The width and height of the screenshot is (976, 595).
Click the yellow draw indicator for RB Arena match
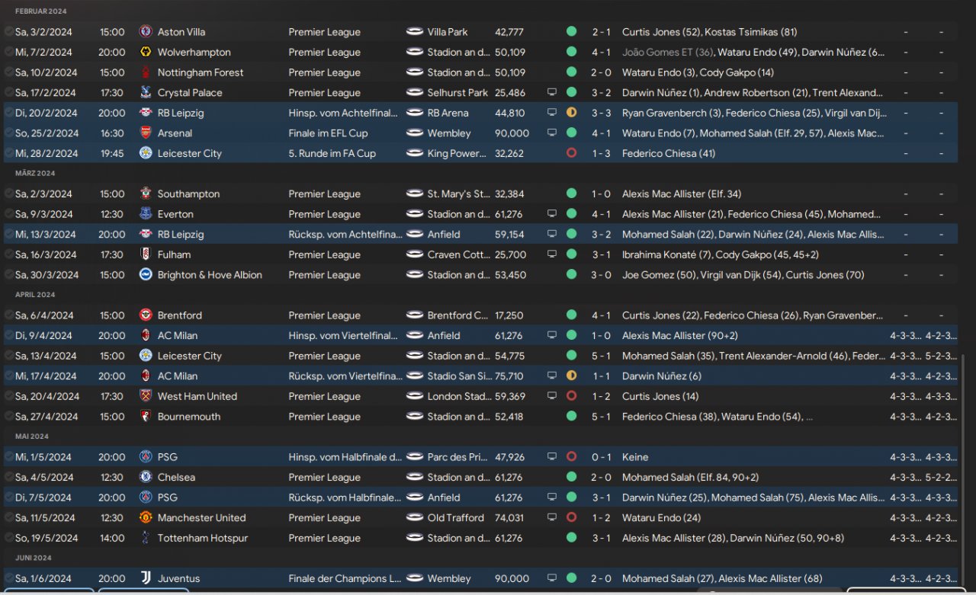click(571, 113)
